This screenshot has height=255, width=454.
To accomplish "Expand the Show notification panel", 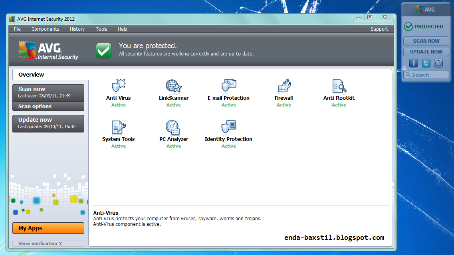I will (48, 243).
